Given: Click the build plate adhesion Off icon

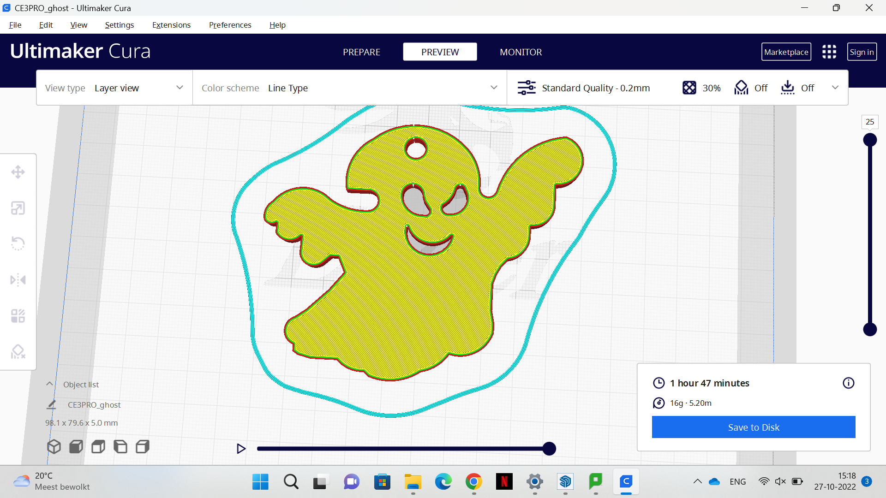Looking at the screenshot, I should pos(788,88).
